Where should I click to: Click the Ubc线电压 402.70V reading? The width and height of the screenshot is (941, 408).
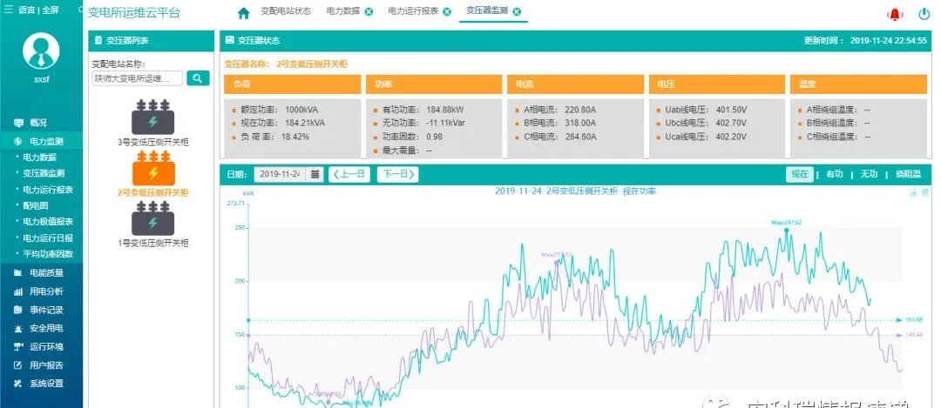coord(731,123)
